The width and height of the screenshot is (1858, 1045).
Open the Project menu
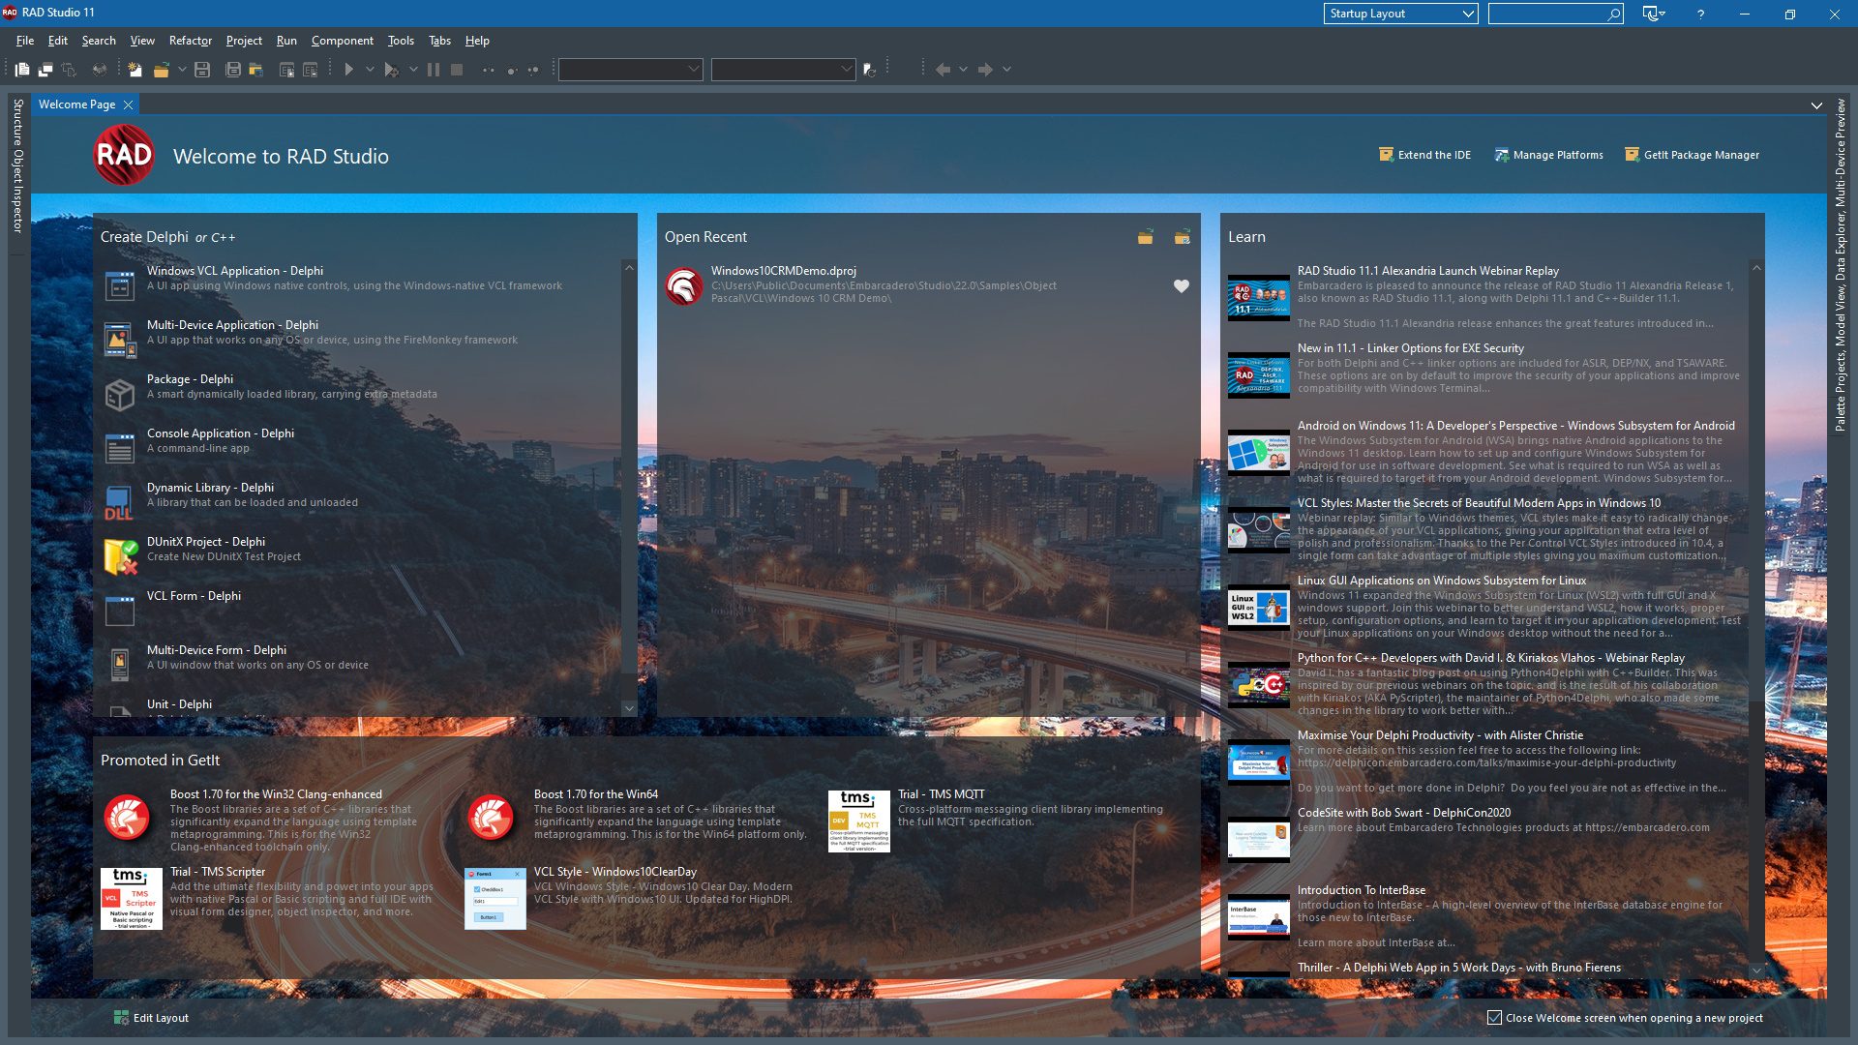tap(244, 41)
